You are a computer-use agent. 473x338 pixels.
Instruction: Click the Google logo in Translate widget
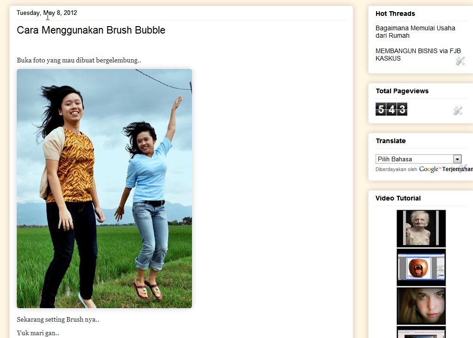tap(429, 169)
